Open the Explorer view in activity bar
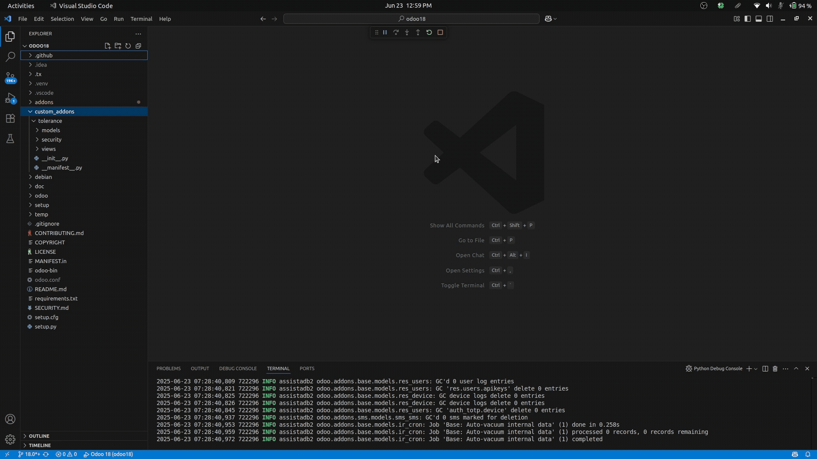The image size is (817, 459). tap(10, 37)
